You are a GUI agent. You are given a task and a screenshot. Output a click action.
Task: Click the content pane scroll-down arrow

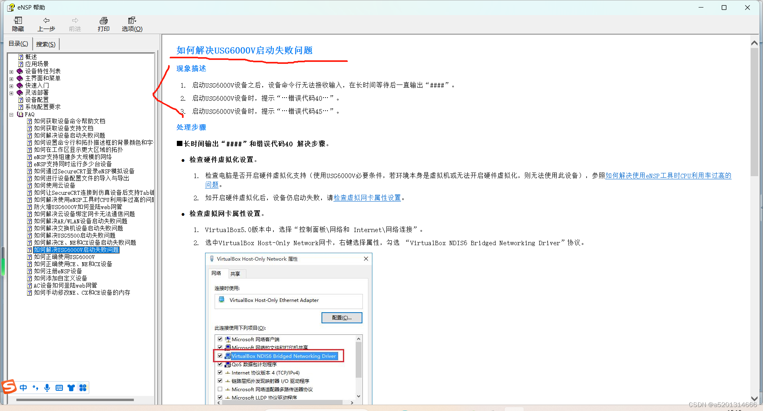754,399
